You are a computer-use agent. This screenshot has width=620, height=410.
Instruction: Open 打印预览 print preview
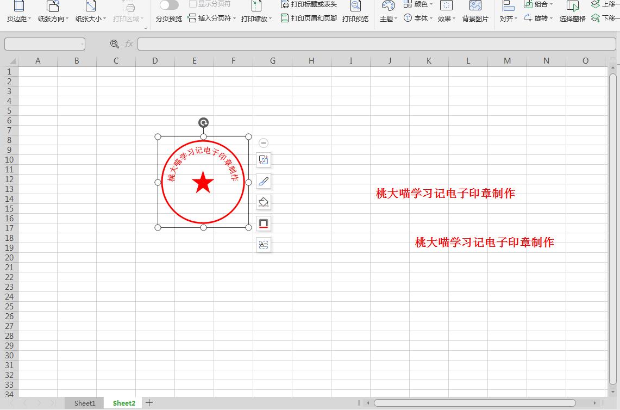tap(355, 11)
